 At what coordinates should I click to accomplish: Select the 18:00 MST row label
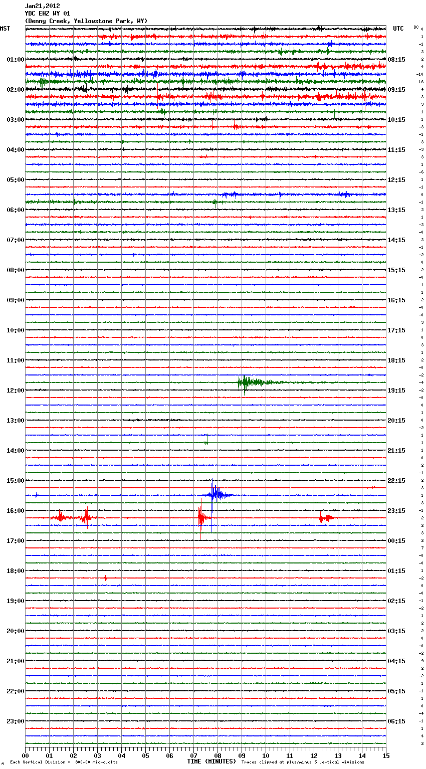pyautogui.click(x=16, y=571)
